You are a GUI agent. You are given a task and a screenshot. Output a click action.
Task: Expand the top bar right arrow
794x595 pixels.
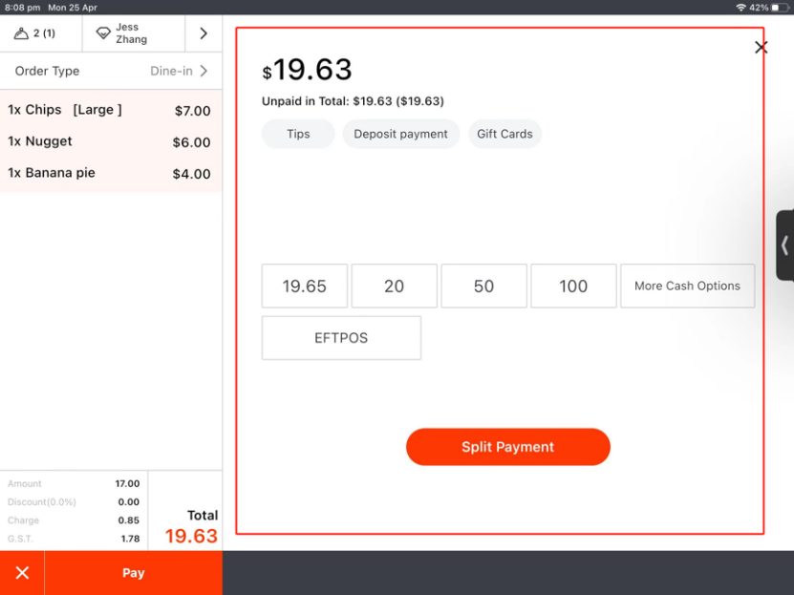[204, 33]
